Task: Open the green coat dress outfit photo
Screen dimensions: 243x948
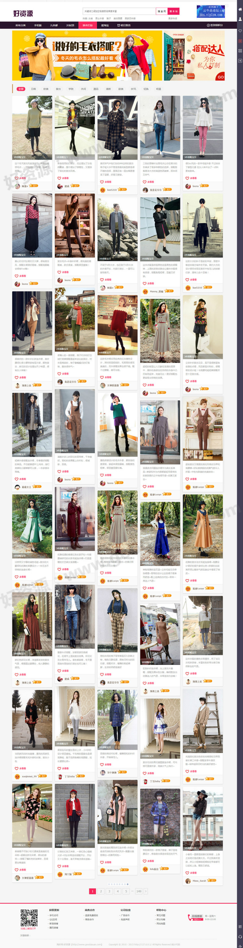Action: point(32,526)
